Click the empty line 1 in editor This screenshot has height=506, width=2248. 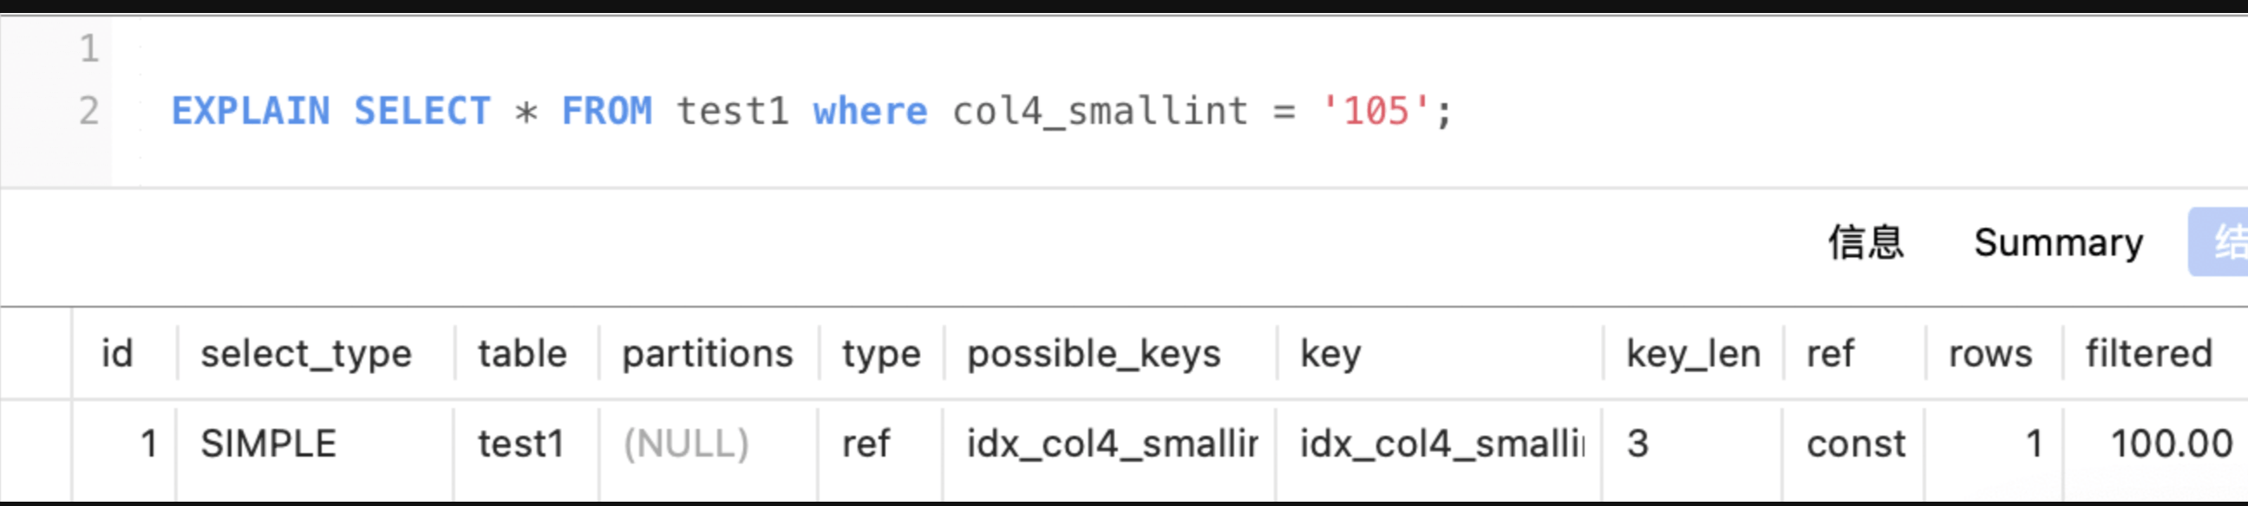point(524,49)
